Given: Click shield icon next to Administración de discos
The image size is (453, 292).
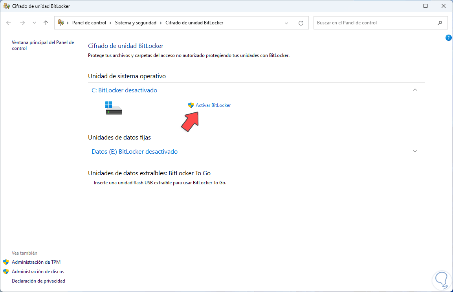Looking at the screenshot, I should tap(6, 272).
